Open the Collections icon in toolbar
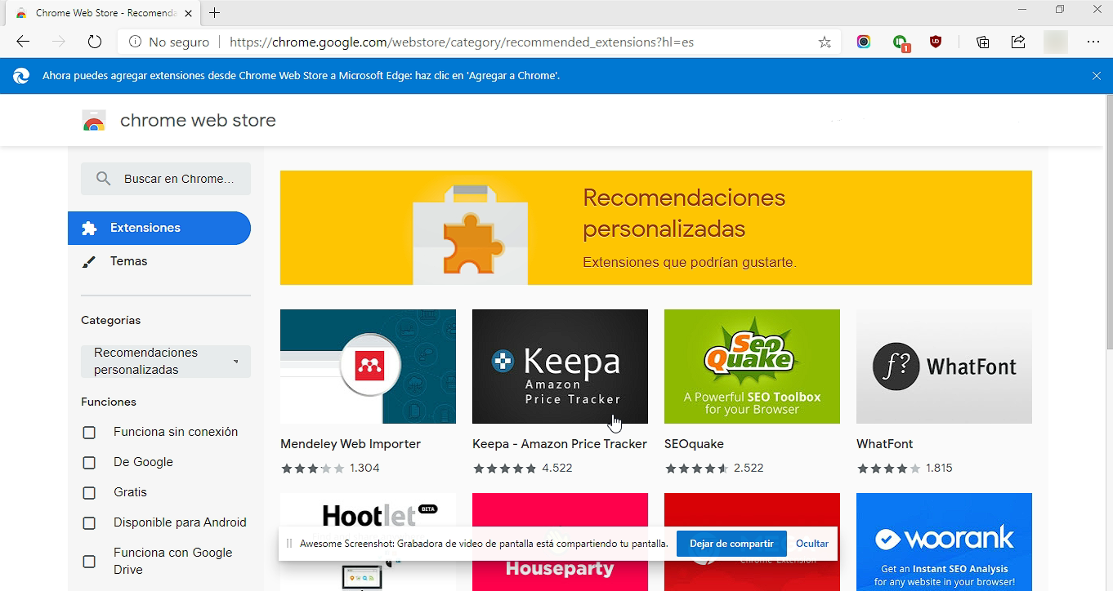 click(983, 42)
